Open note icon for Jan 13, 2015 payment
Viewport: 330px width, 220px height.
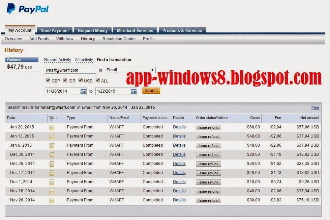pyautogui.click(x=52, y=137)
